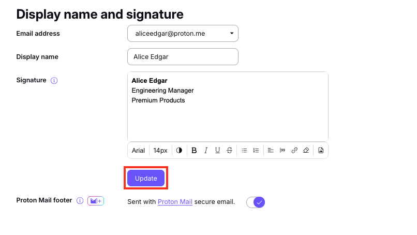The width and height of the screenshot is (417, 235).
Task: Click the Update button
Action: pos(146,178)
